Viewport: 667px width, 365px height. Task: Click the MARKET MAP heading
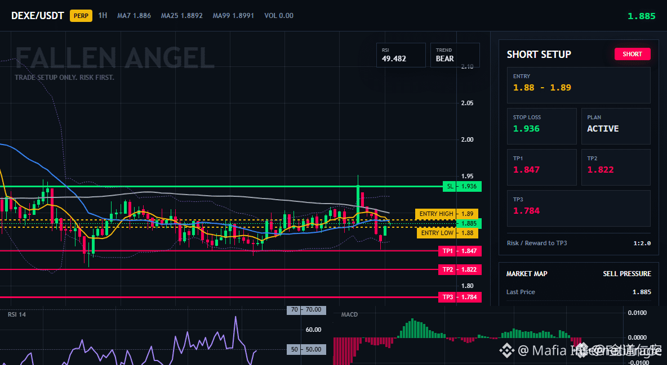click(x=527, y=274)
